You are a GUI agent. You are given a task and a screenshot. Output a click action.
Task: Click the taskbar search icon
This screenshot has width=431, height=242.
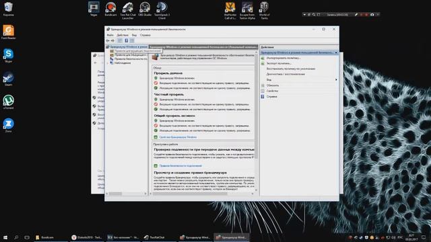16,237
